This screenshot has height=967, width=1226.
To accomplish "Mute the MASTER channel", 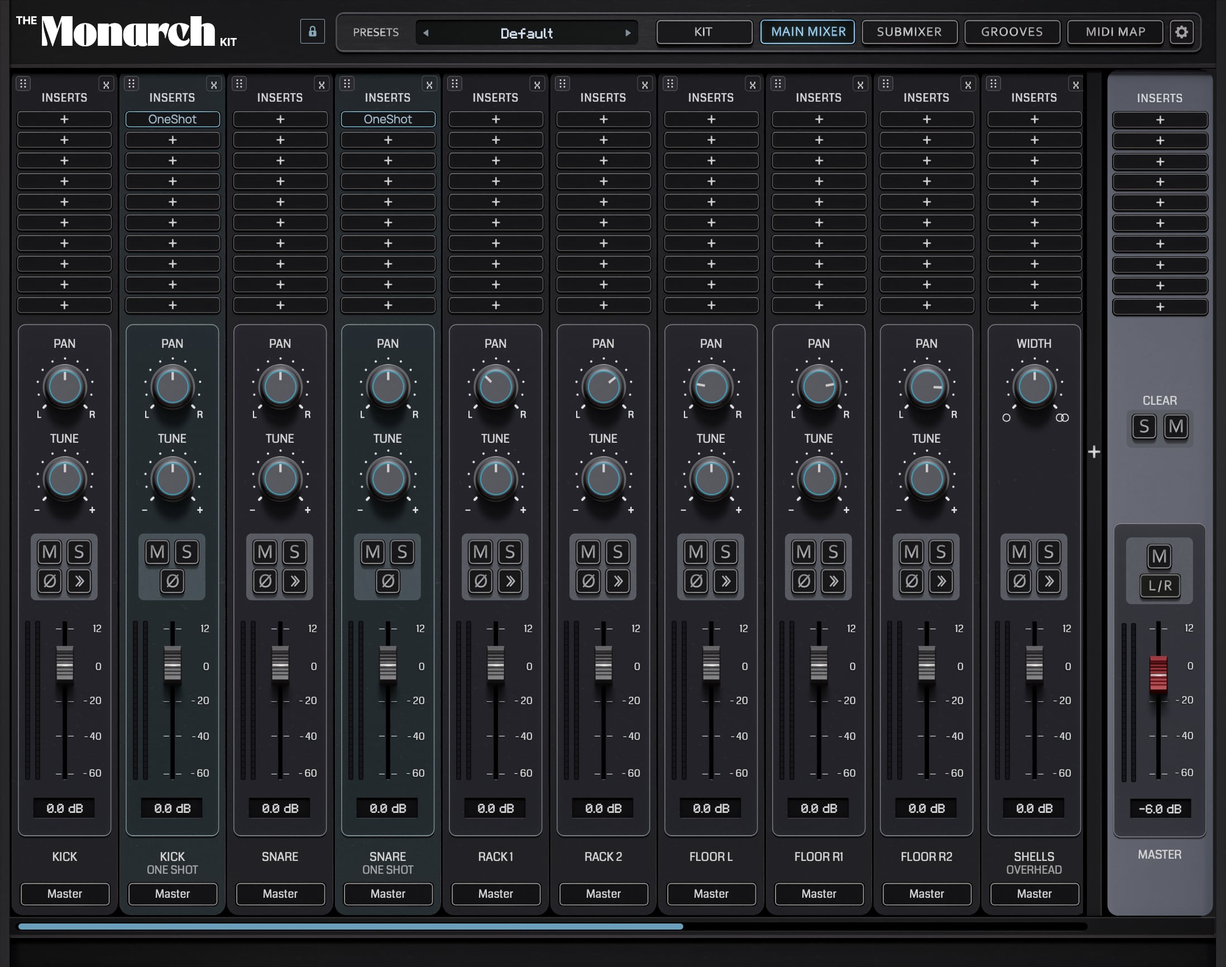I will click(1159, 557).
